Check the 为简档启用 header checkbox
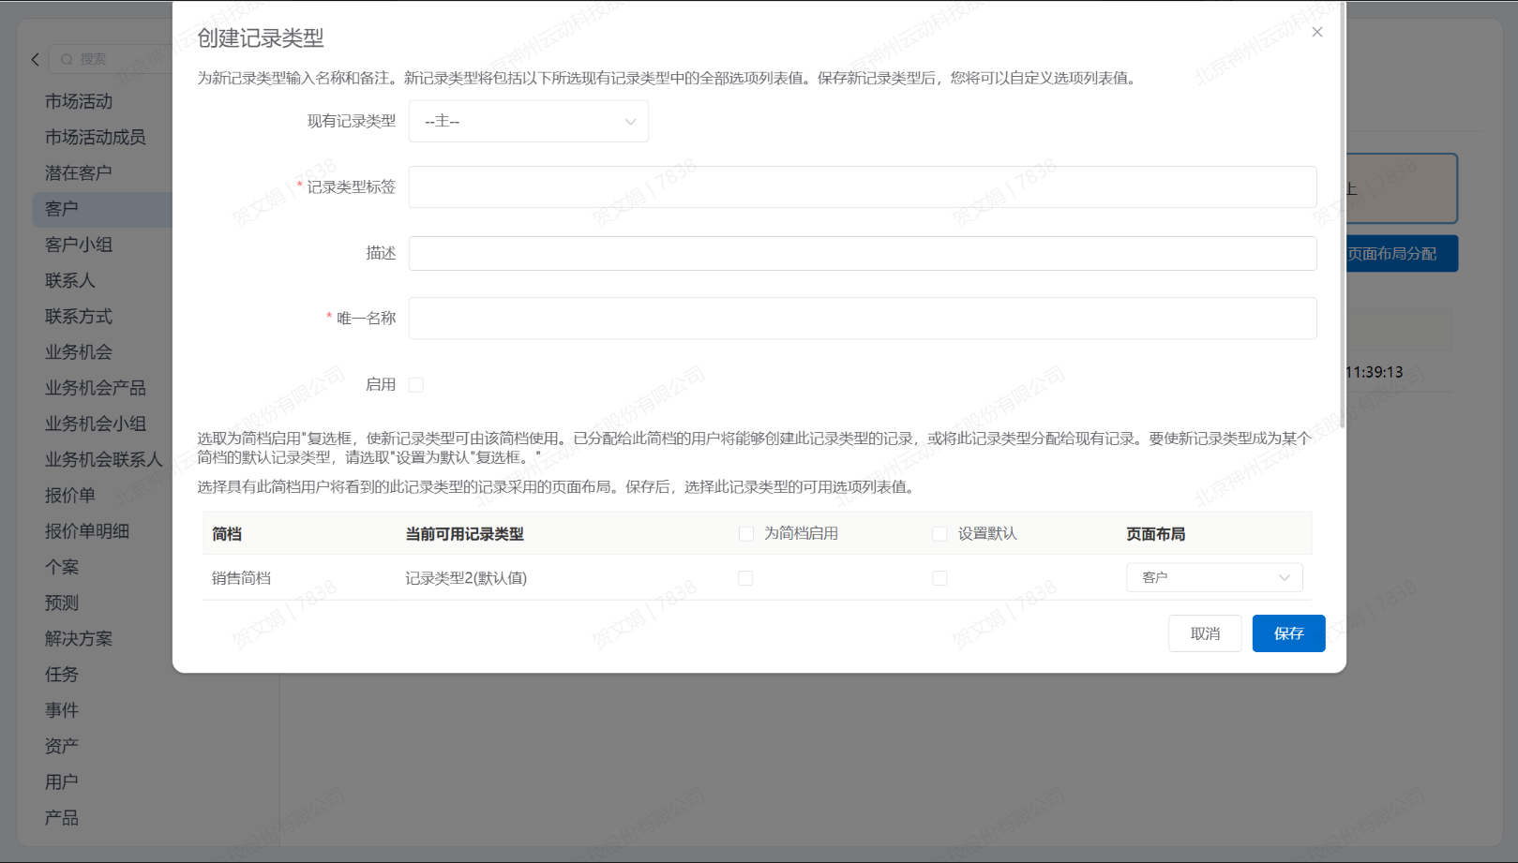The height and width of the screenshot is (863, 1518). point(746,534)
